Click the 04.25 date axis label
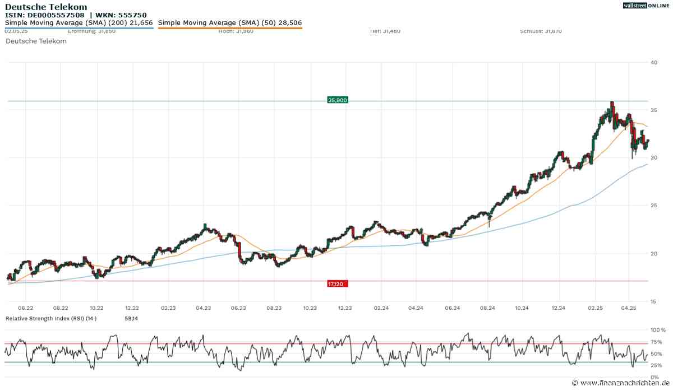Screen dimensions: 673x391 pos(629,308)
